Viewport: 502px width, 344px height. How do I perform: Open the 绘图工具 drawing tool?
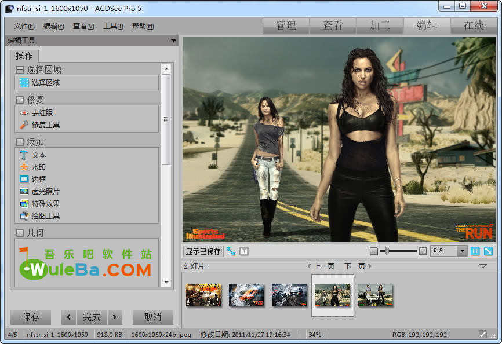pyautogui.click(x=39, y=216)
